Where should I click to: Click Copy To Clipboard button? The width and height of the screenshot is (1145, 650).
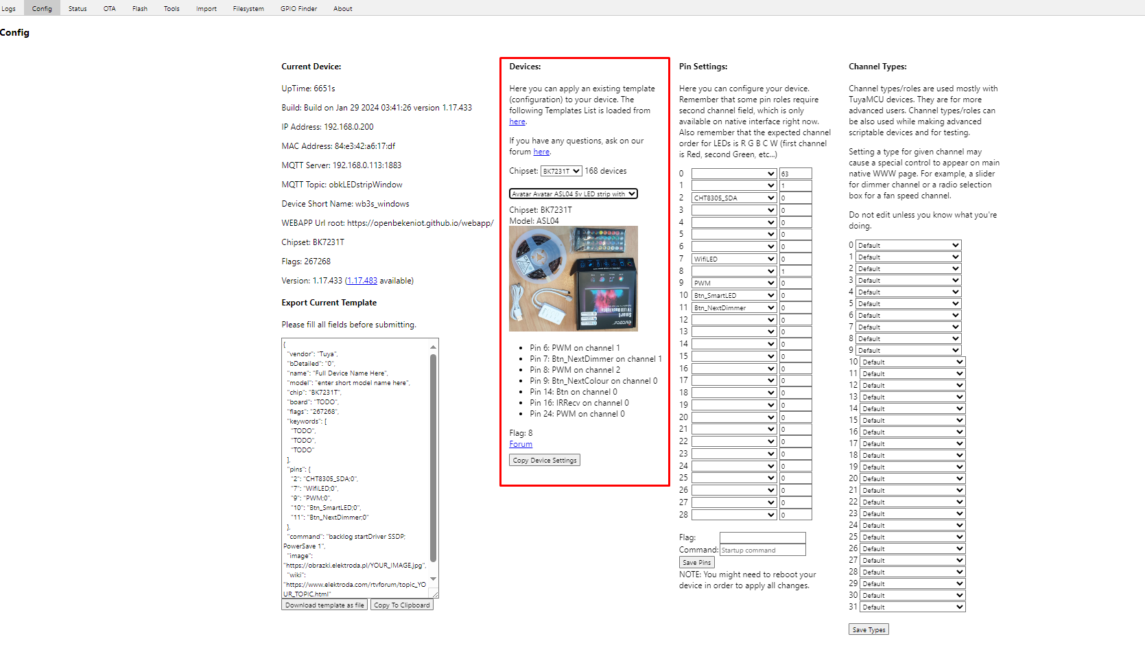[x=402, y=605]
